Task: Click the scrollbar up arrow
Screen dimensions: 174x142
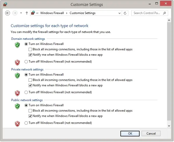Action: coord(169,20)
